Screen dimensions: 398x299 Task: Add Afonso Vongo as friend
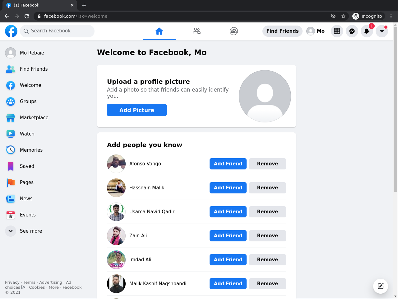228,164
